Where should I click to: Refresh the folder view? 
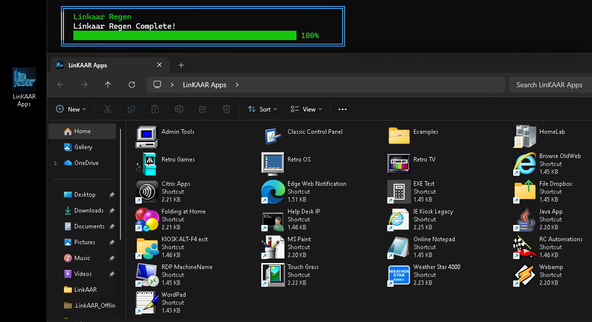pos(132,85)
